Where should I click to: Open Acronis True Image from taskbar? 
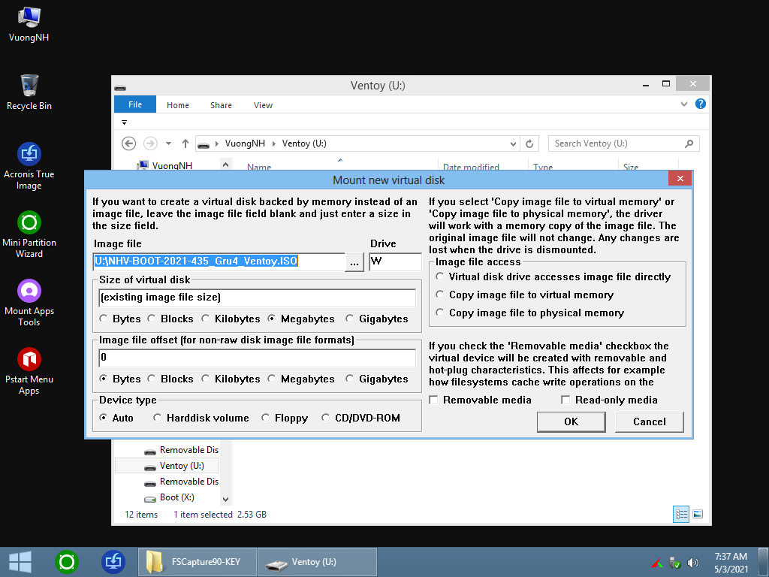point(113,562)
